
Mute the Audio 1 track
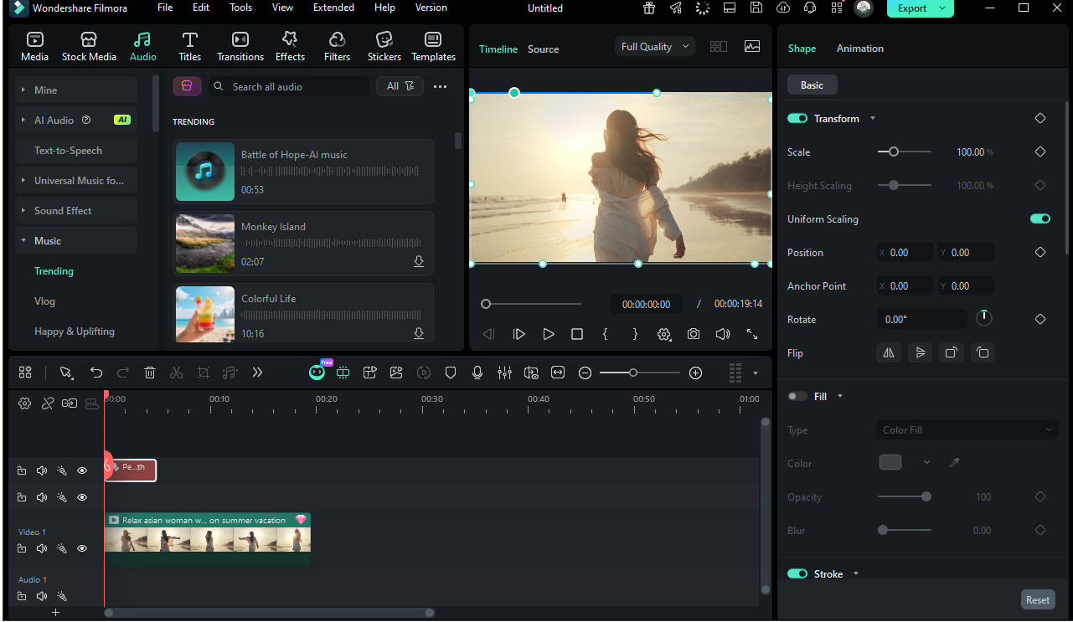tap(41, 596)
